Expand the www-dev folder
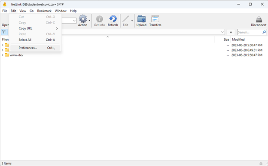Screen dimensions: 268x166 3,55
